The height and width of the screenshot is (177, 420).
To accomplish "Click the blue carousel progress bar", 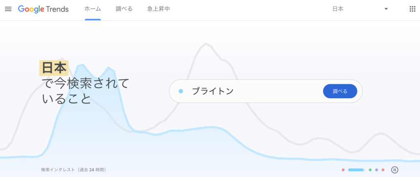I will coord(356,170).
